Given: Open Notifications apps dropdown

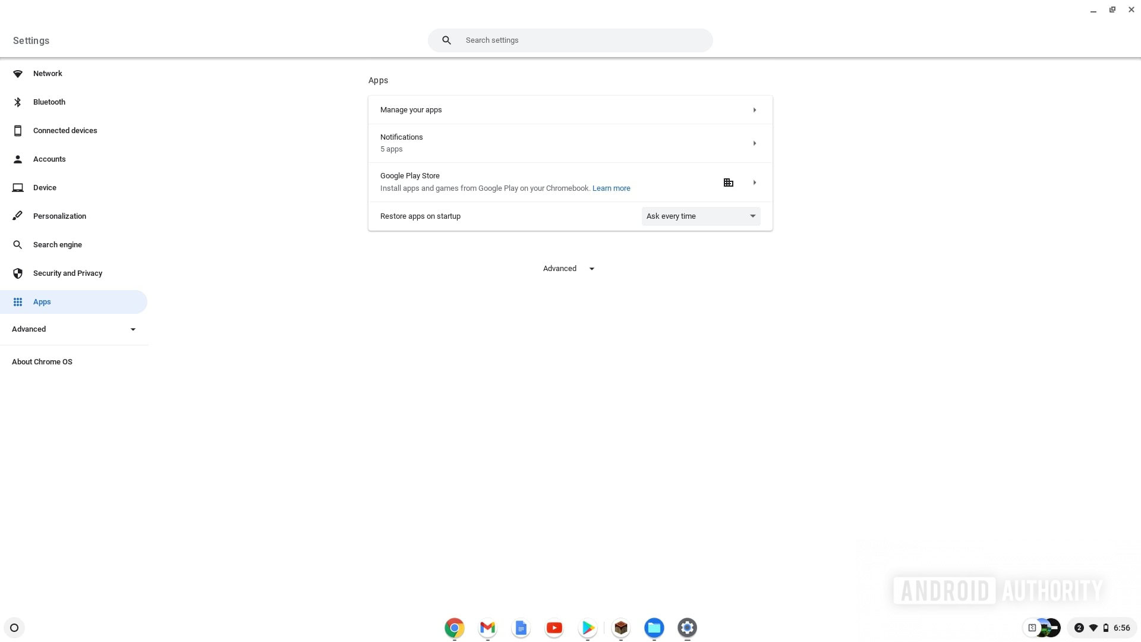Looking at the screenshot, I should (x=754, y=143).
